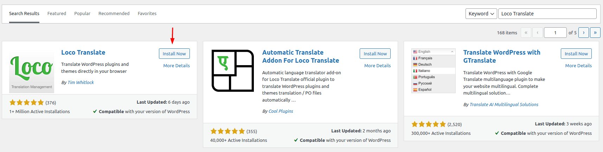The image size is (603, 152).
Task: Switch to the Featured tab
Action: 57,14
